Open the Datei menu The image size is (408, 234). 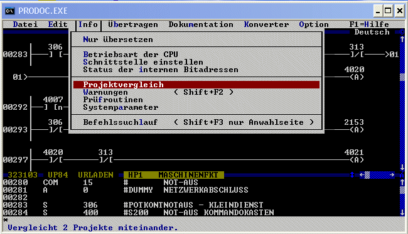pyautogui.click(x=25, y=24)
